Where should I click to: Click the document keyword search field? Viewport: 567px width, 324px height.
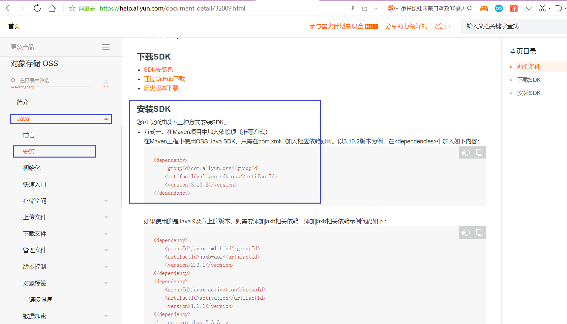point(514,26)
